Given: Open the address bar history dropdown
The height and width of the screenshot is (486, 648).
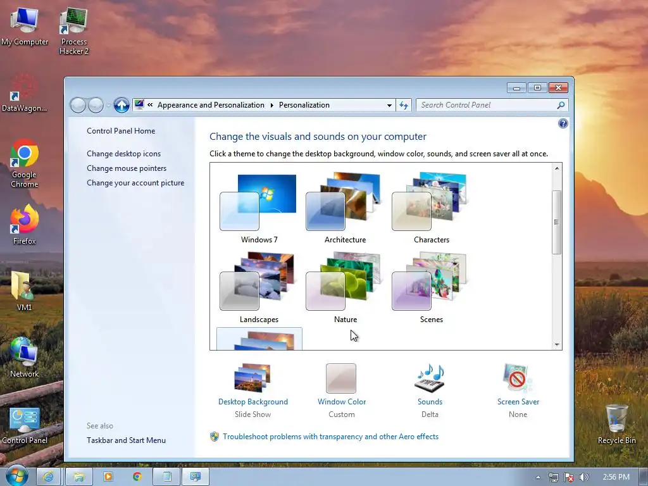Looking at the screenshot, I should (389, 106).
